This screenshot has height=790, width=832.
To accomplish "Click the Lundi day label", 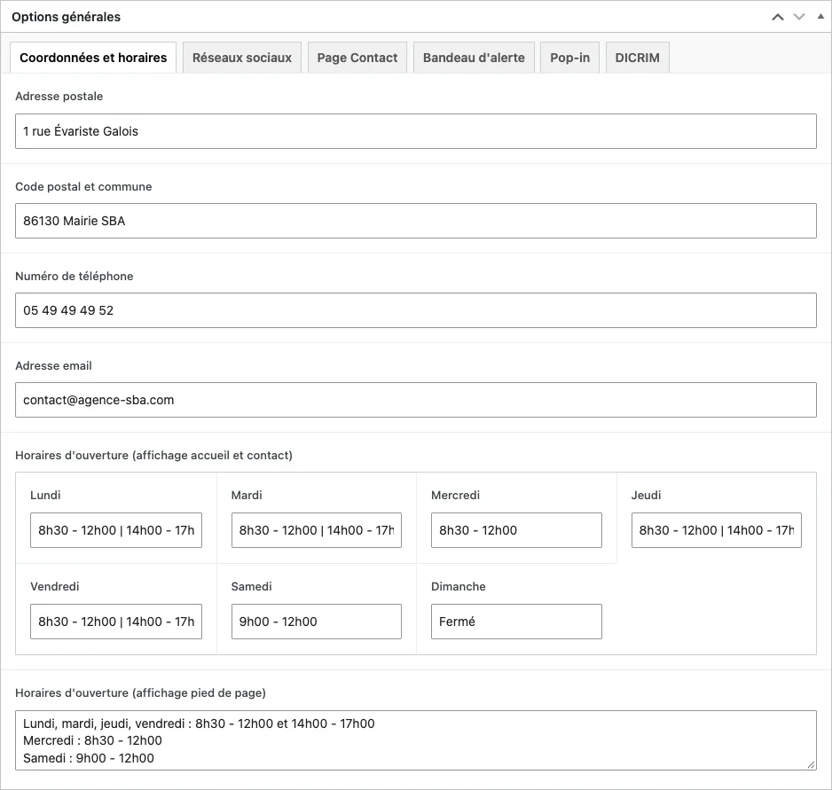I will pyautogui.click(x=45, y=495).
